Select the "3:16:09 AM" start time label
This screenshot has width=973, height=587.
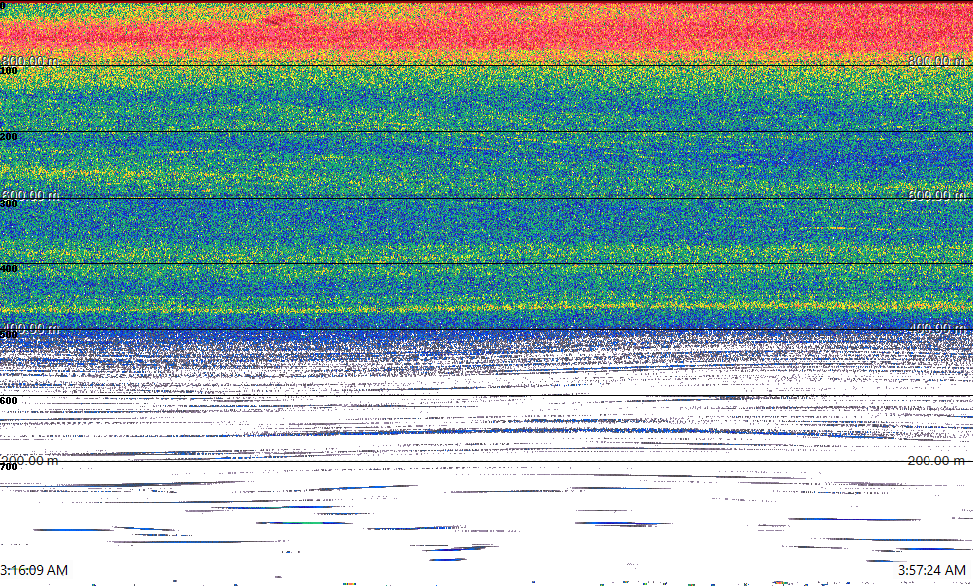[35, 570]
